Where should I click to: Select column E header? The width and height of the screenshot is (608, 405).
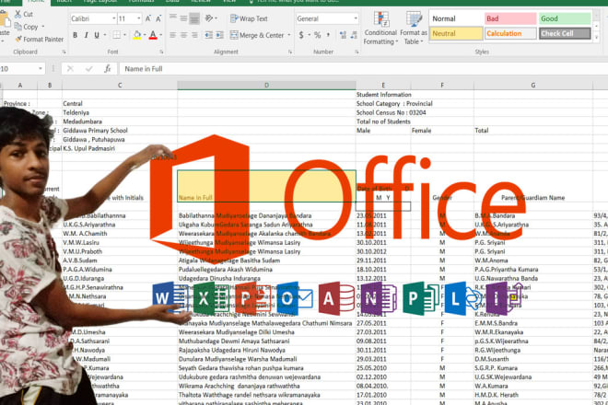[x=383, y=86]
